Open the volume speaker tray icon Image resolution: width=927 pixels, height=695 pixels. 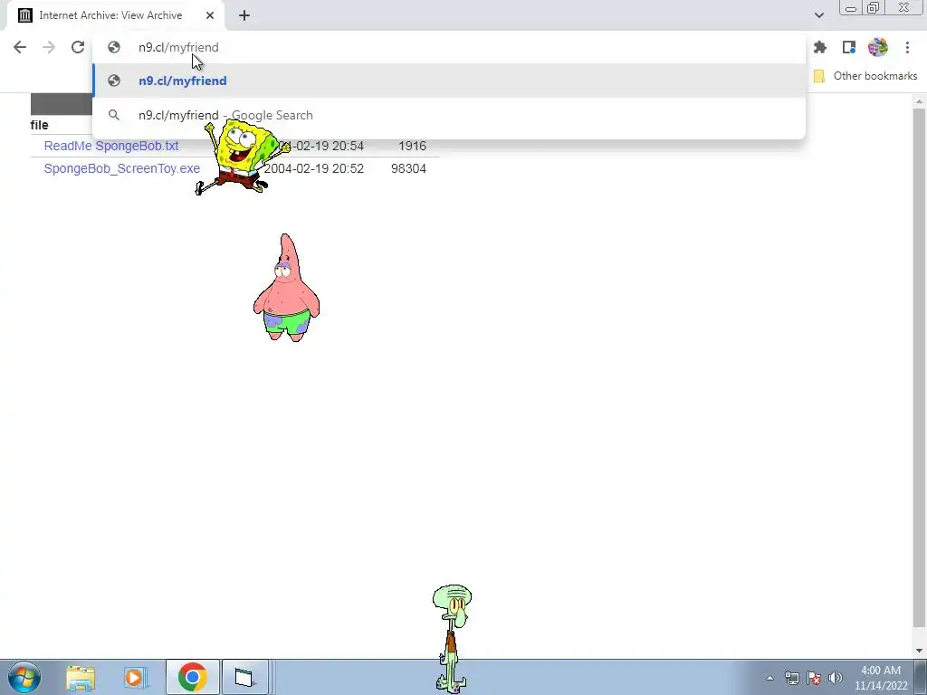pyautogui.click(x=836, y=678)
